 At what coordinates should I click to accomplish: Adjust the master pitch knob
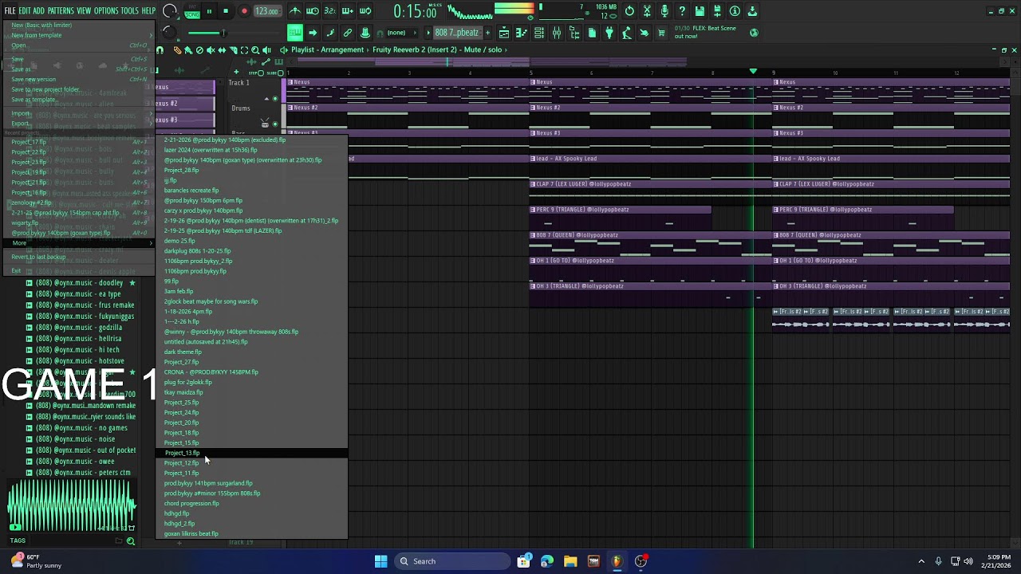(x=169, y=33)
